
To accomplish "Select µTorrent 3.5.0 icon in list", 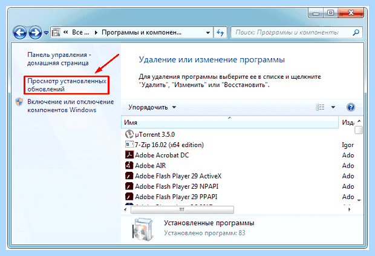I will tap(129, 134).
